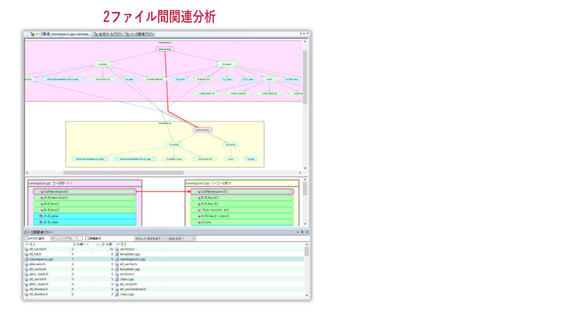Click the graph view vertical scrollbar
588x323 pixels.
(305, 78)
